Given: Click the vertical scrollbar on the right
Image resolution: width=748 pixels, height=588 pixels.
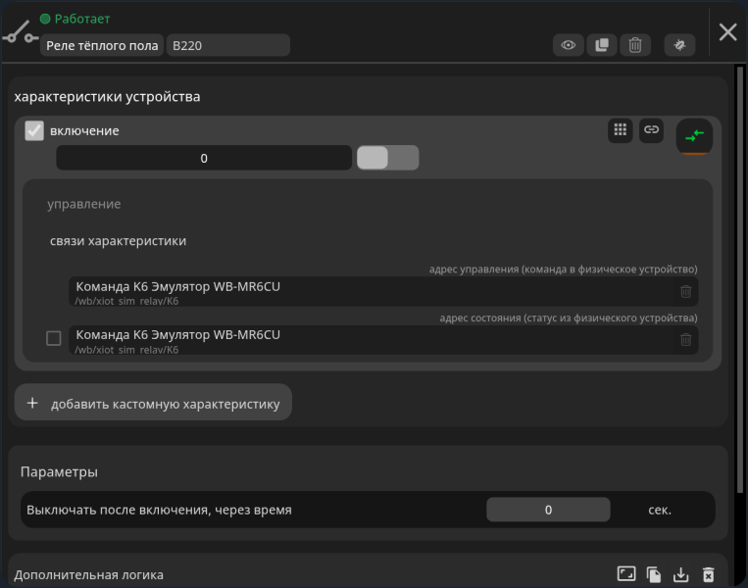Looking at the screenshot, I should (740, 279).
